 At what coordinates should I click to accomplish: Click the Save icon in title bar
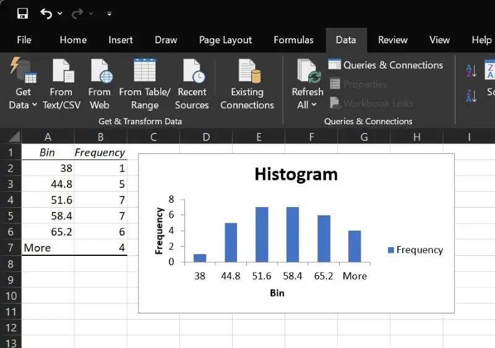(x=23, y=13)
